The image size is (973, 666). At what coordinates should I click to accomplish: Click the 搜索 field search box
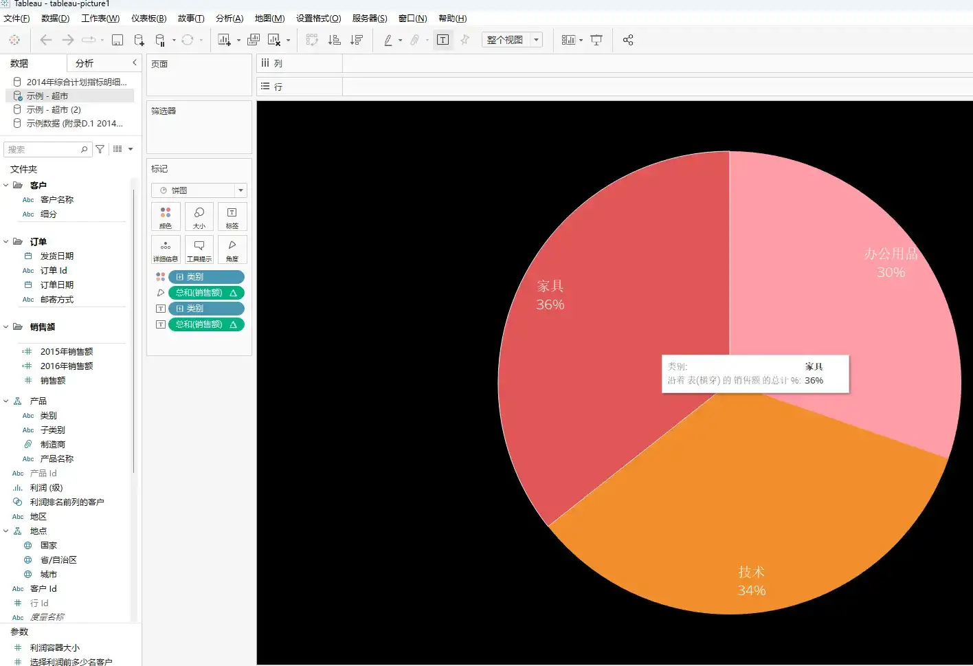tap(43, 149)
